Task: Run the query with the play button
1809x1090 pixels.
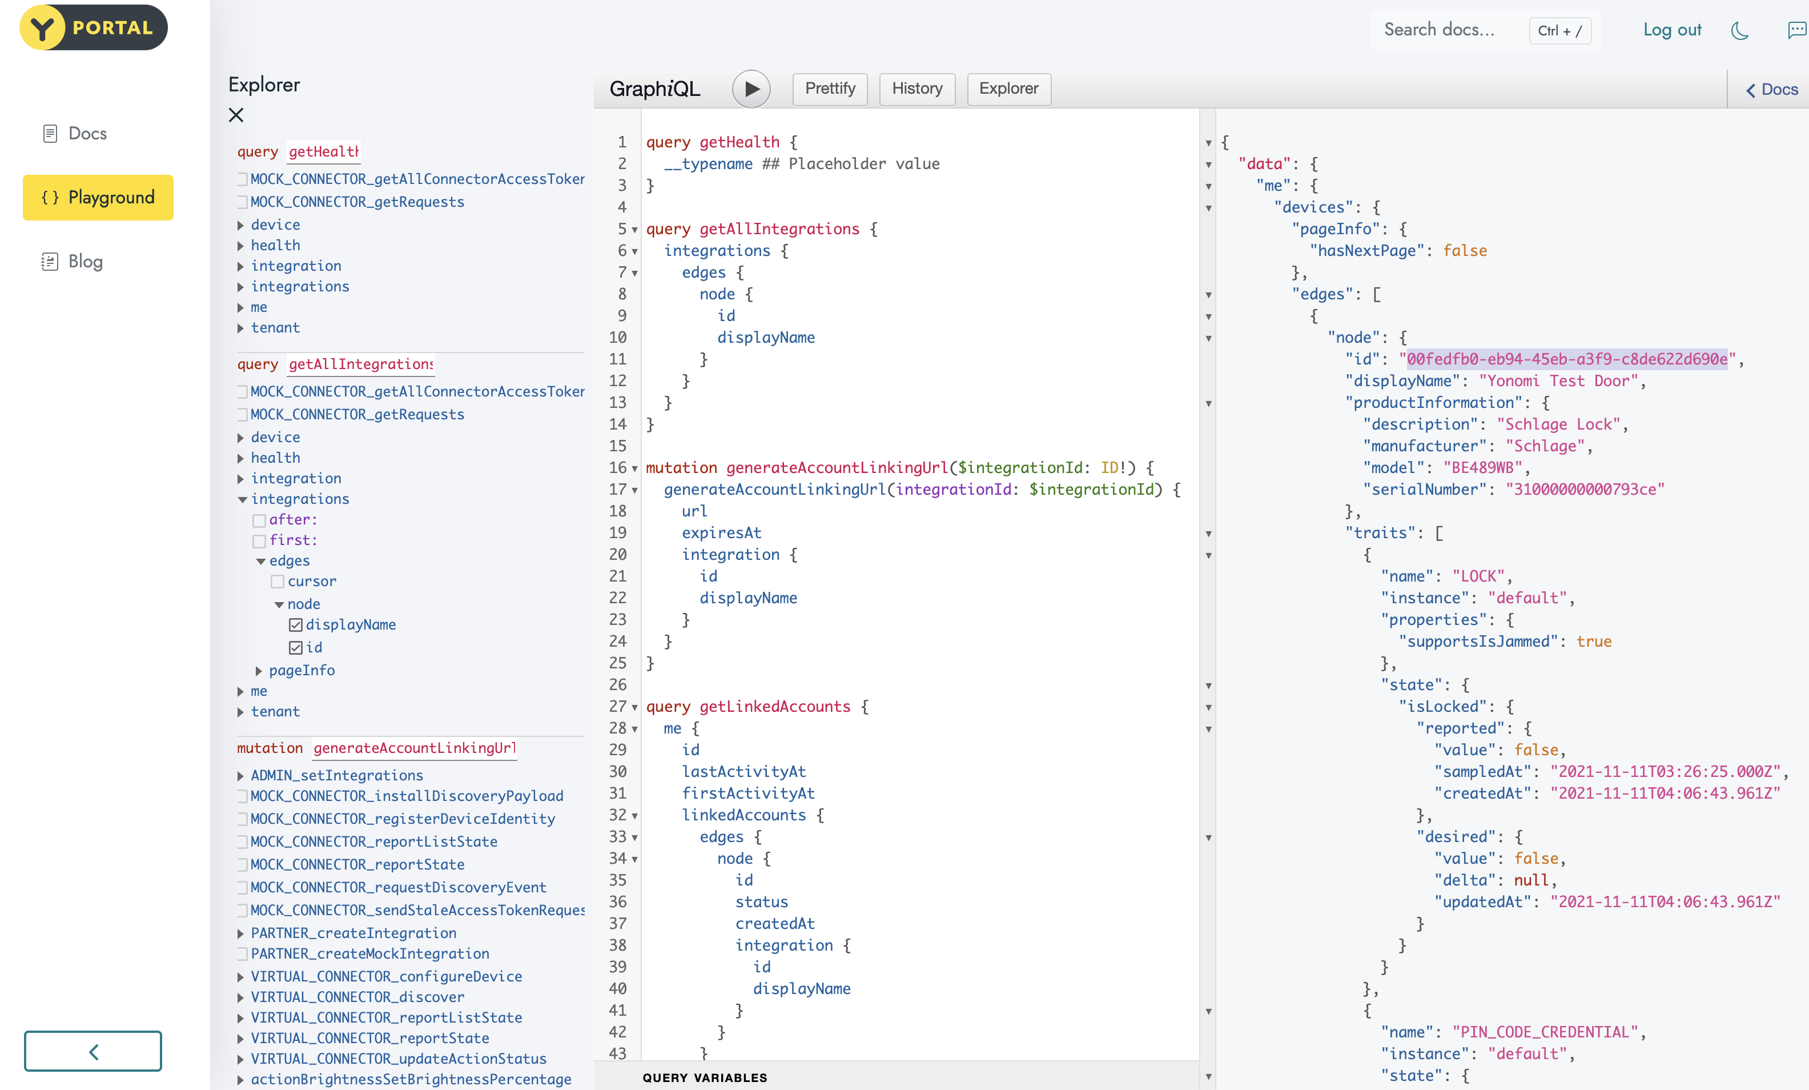Action: point(751,89)
